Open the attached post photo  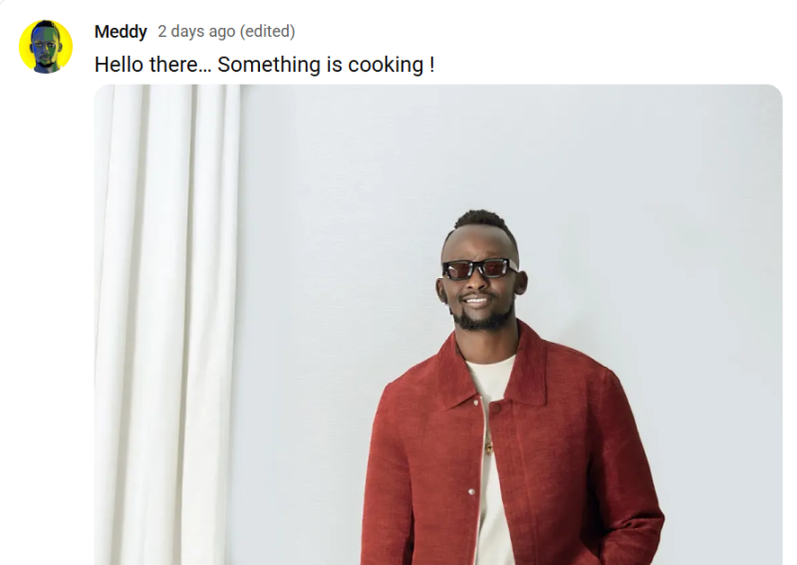click(438, 325)
